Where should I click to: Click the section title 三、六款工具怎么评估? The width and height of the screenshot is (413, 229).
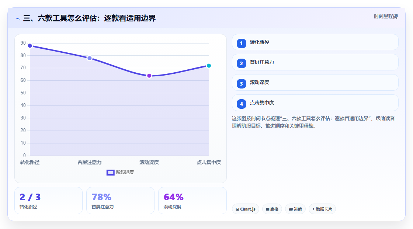pos(89,18)
